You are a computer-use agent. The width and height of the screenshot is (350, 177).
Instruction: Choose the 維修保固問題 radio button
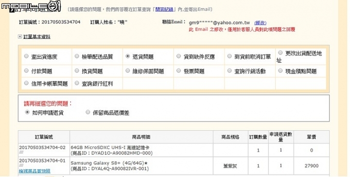click(x=128, y=71)
